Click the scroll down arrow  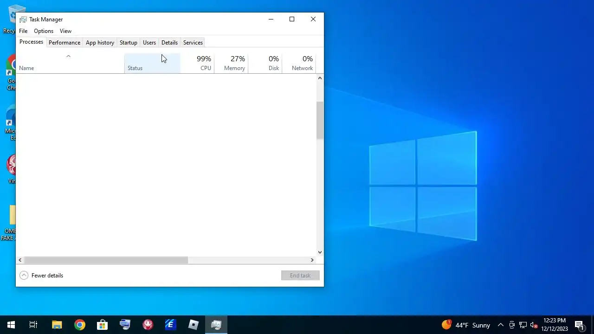tap(320, 252)
